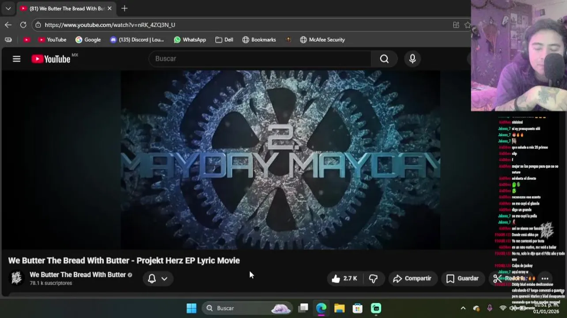Start voice search with the microphone icon
Image resolution: width=567 pixels, height=318 pixels.
pyautogui.click(x=412, y=59)
